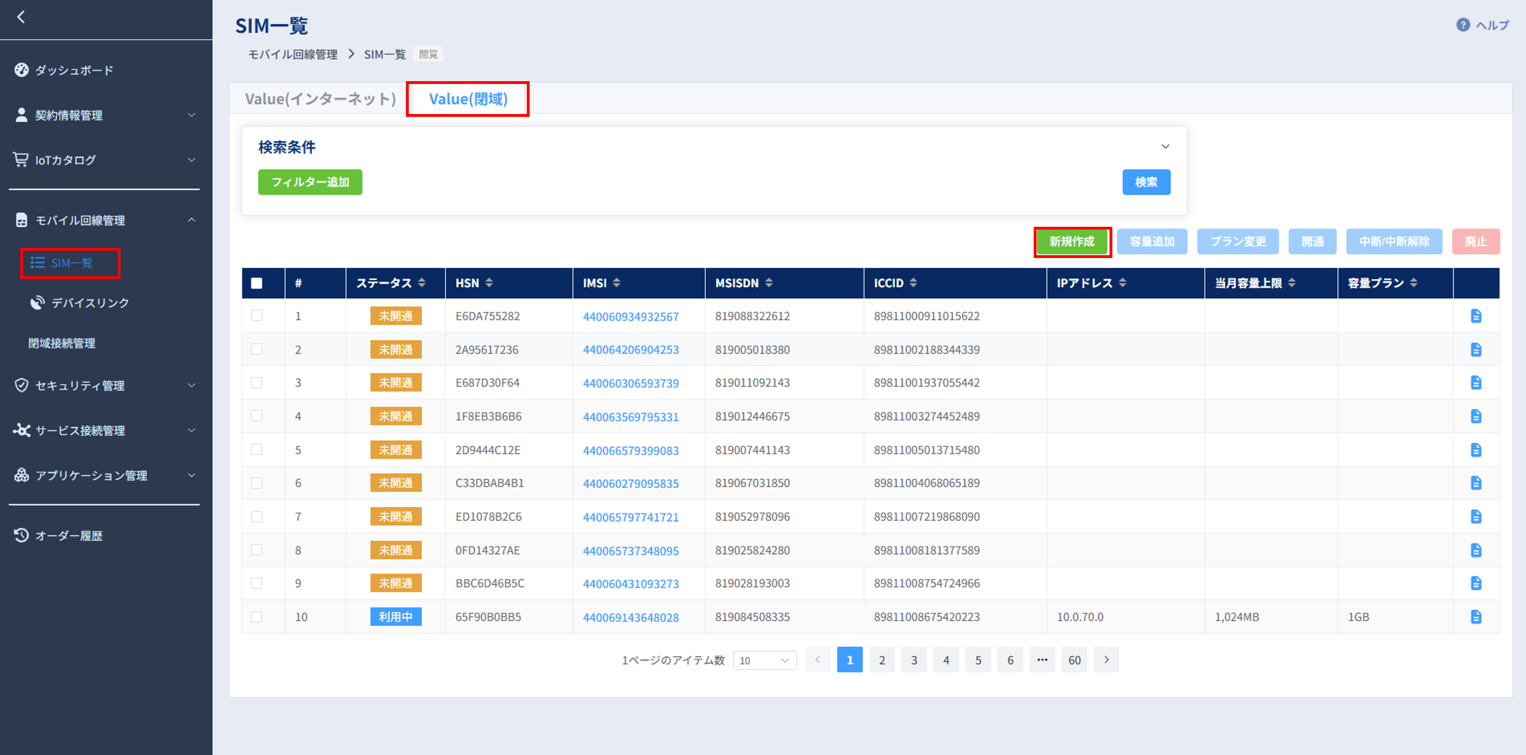Click the Order History clock icon
Image resolution: width=1526 pixels, height=755 pixels.
[21, 535]
